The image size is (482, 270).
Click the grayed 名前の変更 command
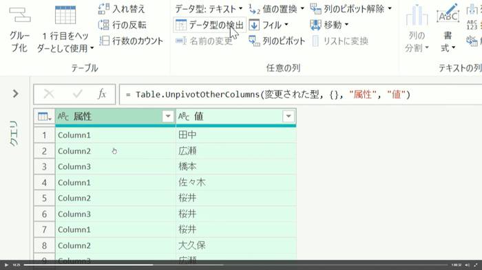pos(204,41)
